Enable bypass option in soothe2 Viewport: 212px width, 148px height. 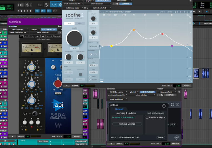coord(90,80)
